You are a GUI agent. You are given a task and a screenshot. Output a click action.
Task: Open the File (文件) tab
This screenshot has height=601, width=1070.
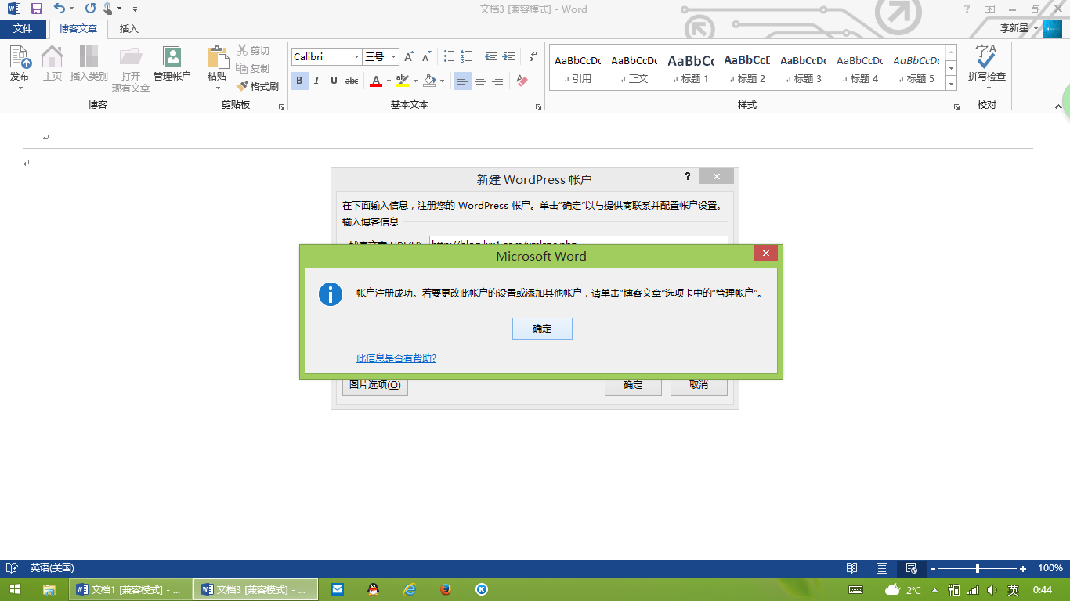[23, 29]
